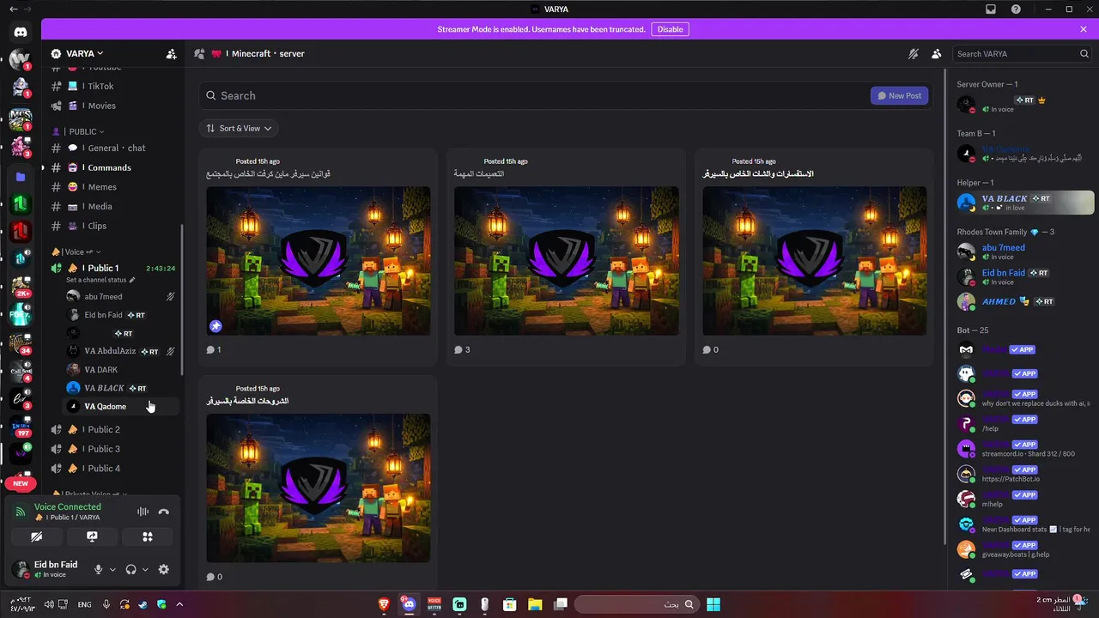This screenshot has width=1099, height=618.
Task: Open File Explorer from taskbar
Action: point(535,604)
